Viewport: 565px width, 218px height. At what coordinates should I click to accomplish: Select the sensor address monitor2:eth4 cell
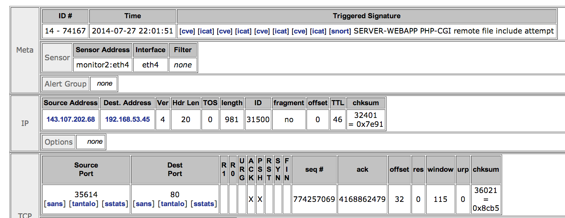point(102,65)
